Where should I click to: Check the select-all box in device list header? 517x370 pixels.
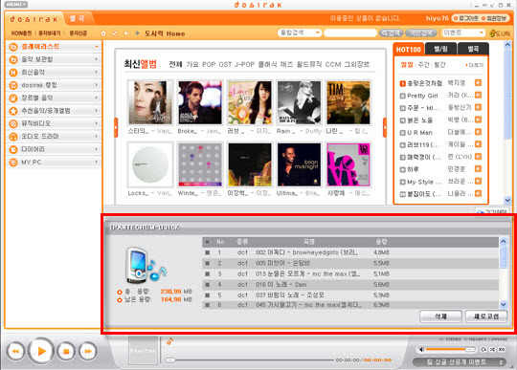click(x=208, y=242)
